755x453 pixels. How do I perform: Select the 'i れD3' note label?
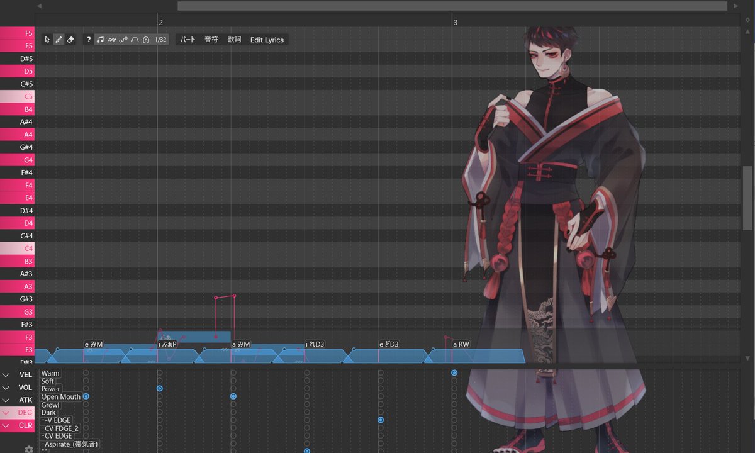(x=315, y=344)
